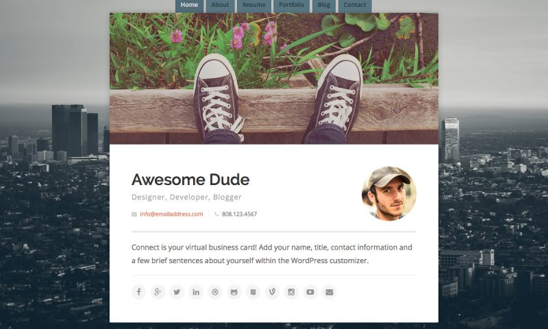Visit the Twitter profile icon
548x329 pixels.
(x=177, y=292)
